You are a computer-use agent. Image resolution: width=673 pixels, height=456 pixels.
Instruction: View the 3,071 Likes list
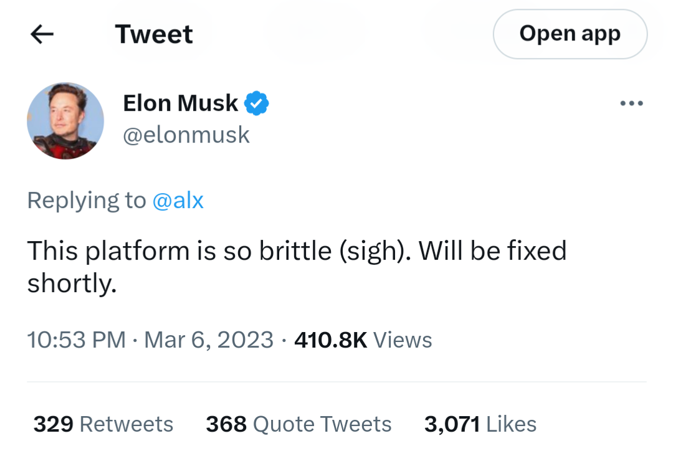click(x=480, y=424)
